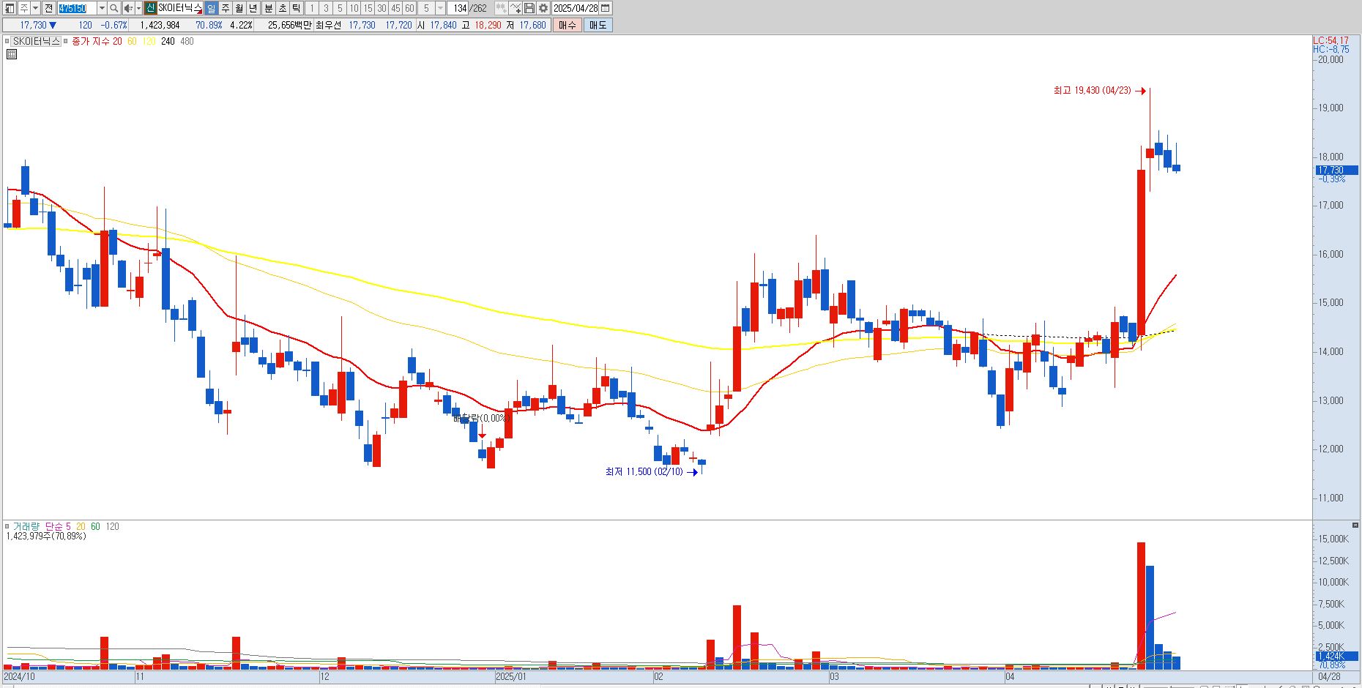Click the orange 60 price average label
Image resolution: width=1362 pixels, height=688 pixels.
click(x=132, y=41)
